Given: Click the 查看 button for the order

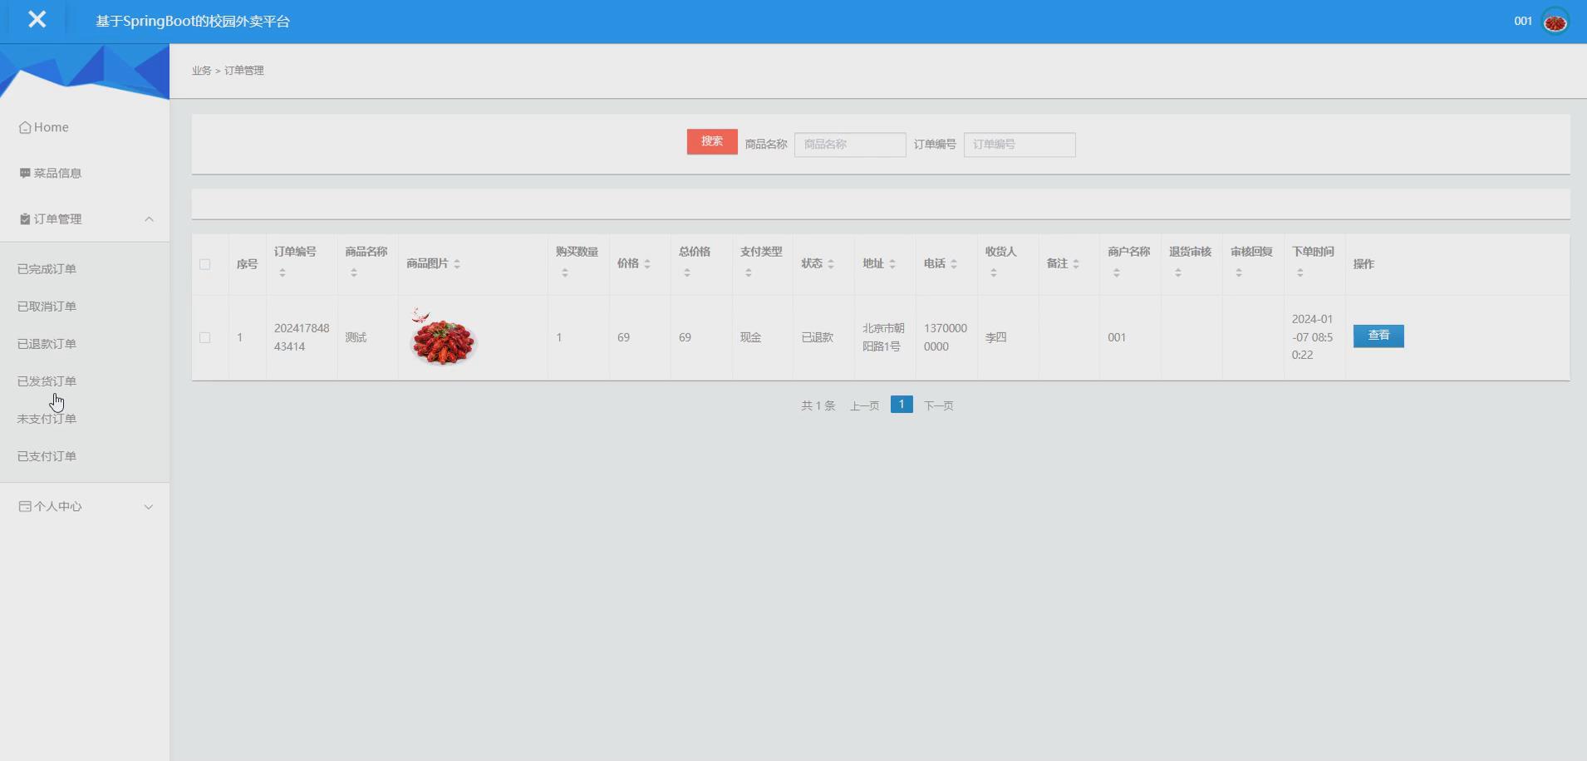Looking at the screenshot, I should click(1377, 336).
